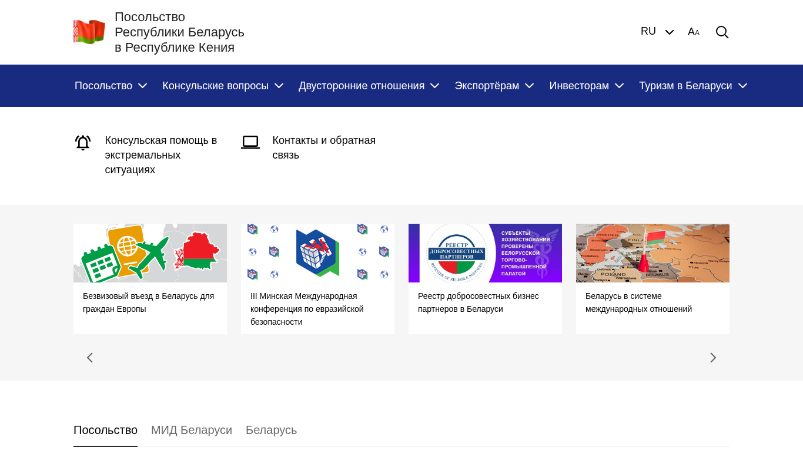Expand the Посольство navigation menu
The height and width of the screenshot is (451, 803).
111,86
